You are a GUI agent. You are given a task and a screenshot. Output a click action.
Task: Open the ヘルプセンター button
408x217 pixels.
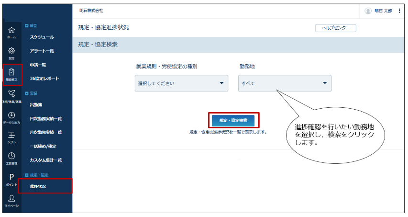click(336, 28)
